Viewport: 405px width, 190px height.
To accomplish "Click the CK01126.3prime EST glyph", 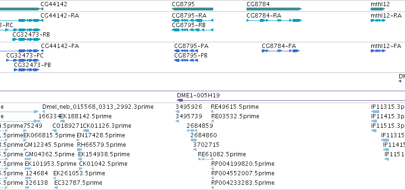I will [86, 131].
